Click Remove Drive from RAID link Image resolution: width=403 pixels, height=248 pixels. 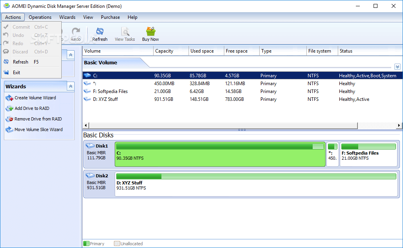(x=38, y=119)
